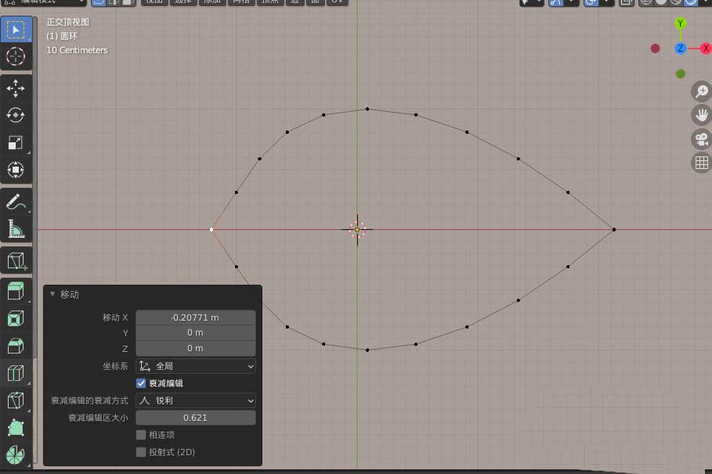Viewport: 712px width, 474px height.
Task: Open the falloff type dropdown showing 锐利
Action: (196, 400)
